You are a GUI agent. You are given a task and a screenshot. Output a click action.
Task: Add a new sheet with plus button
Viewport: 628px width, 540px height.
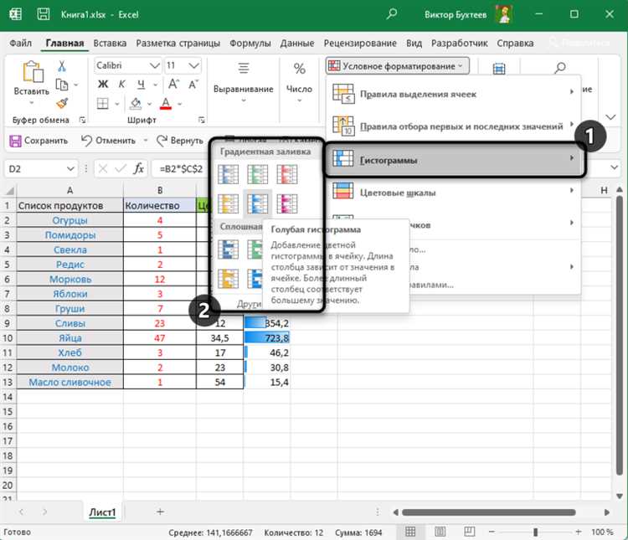coord(160,512)
